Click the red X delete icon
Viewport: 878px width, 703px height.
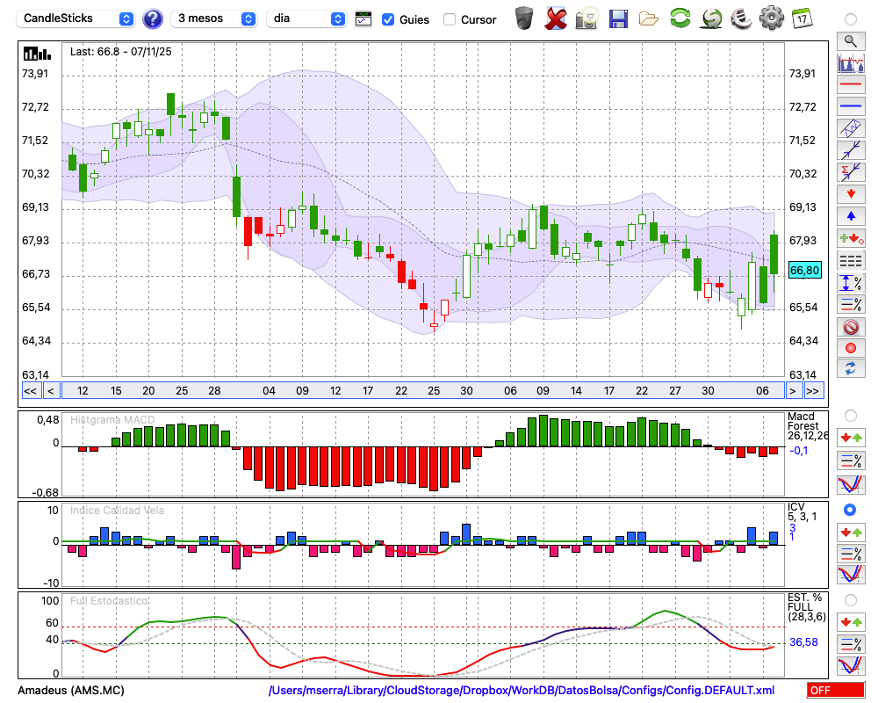tap(556, 18)
